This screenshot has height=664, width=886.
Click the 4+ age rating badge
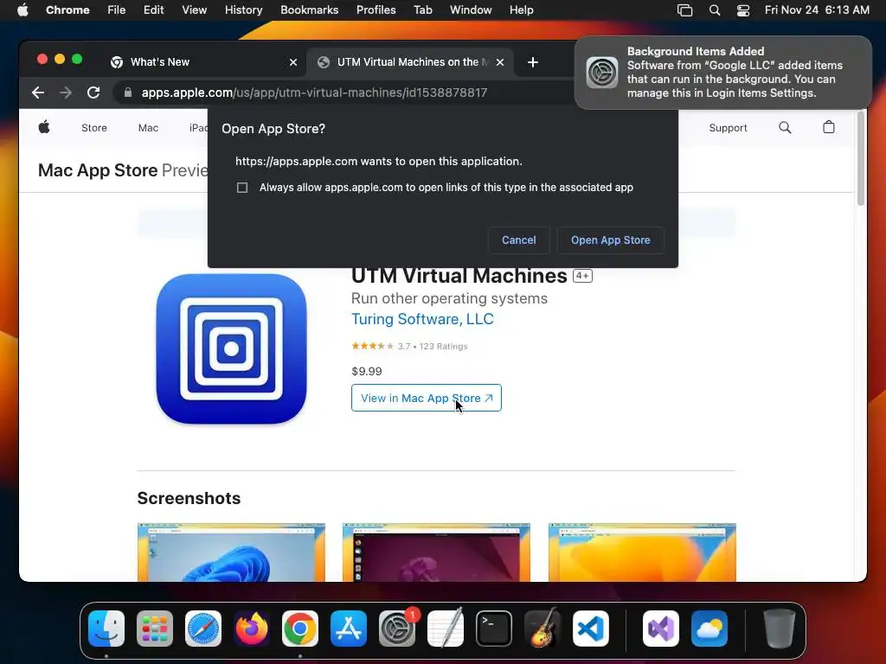click(582, 276)
